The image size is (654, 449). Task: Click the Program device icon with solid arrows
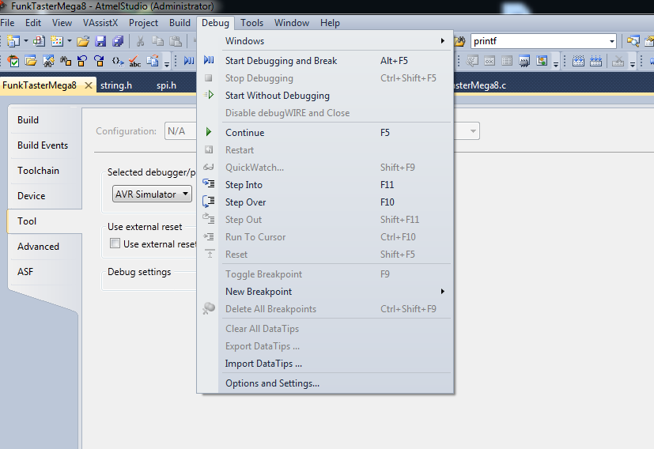click(x=595, y=62)
